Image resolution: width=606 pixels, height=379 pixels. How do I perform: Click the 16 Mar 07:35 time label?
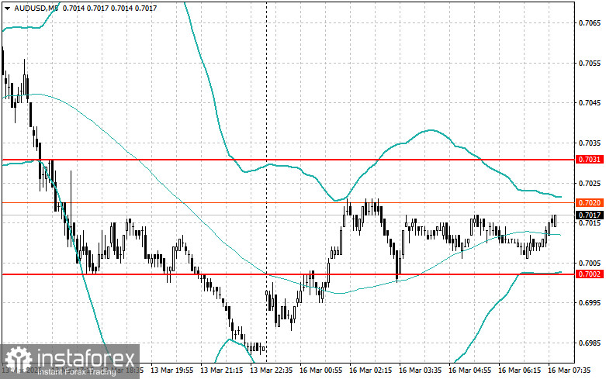tap(570, 370)
